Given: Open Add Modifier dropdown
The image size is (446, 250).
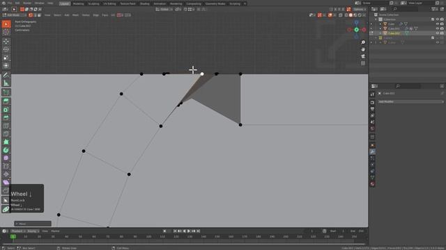Looking at the screenshot, I should [x=411, y=101].
